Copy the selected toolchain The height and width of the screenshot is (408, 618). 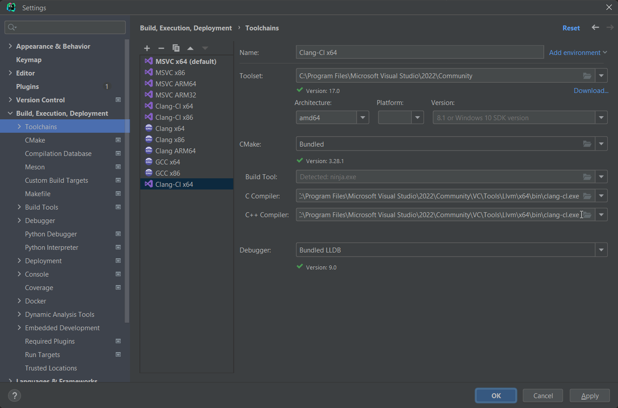pyautogui.click(x=176, y=48)
